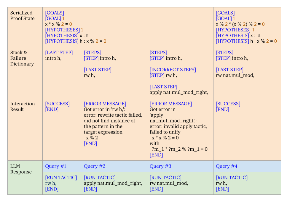Open the Query #3 header cell
The image size is (287, 198).
click(160, 166)
